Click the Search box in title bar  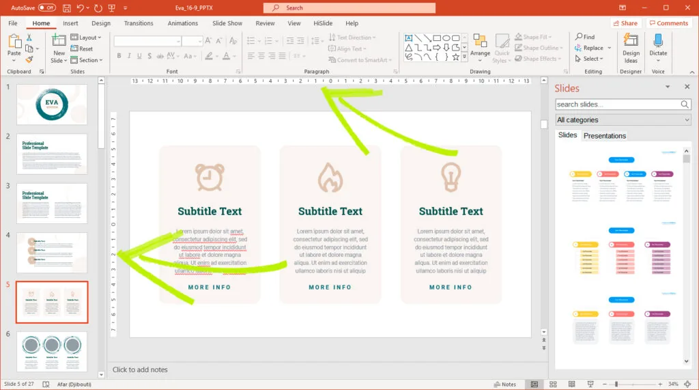coord(349,8)
